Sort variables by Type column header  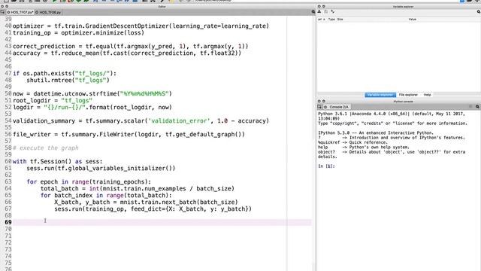pos(331,20)
